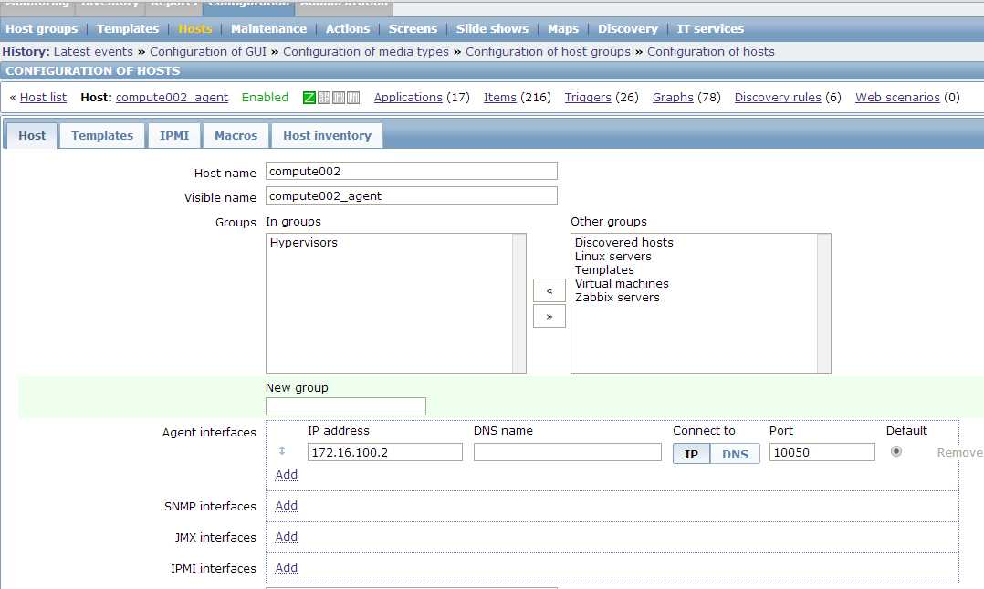The width and height of the screenshot is (984, 589).
Task: Click the drag handle of agent interface row
Action: pos(282,451)
